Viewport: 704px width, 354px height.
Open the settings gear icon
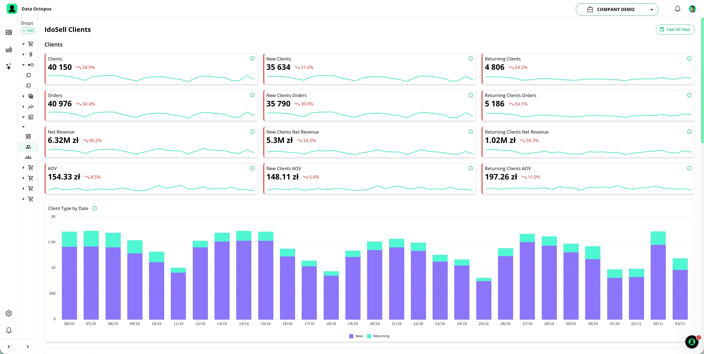click(x=9, y=313)
